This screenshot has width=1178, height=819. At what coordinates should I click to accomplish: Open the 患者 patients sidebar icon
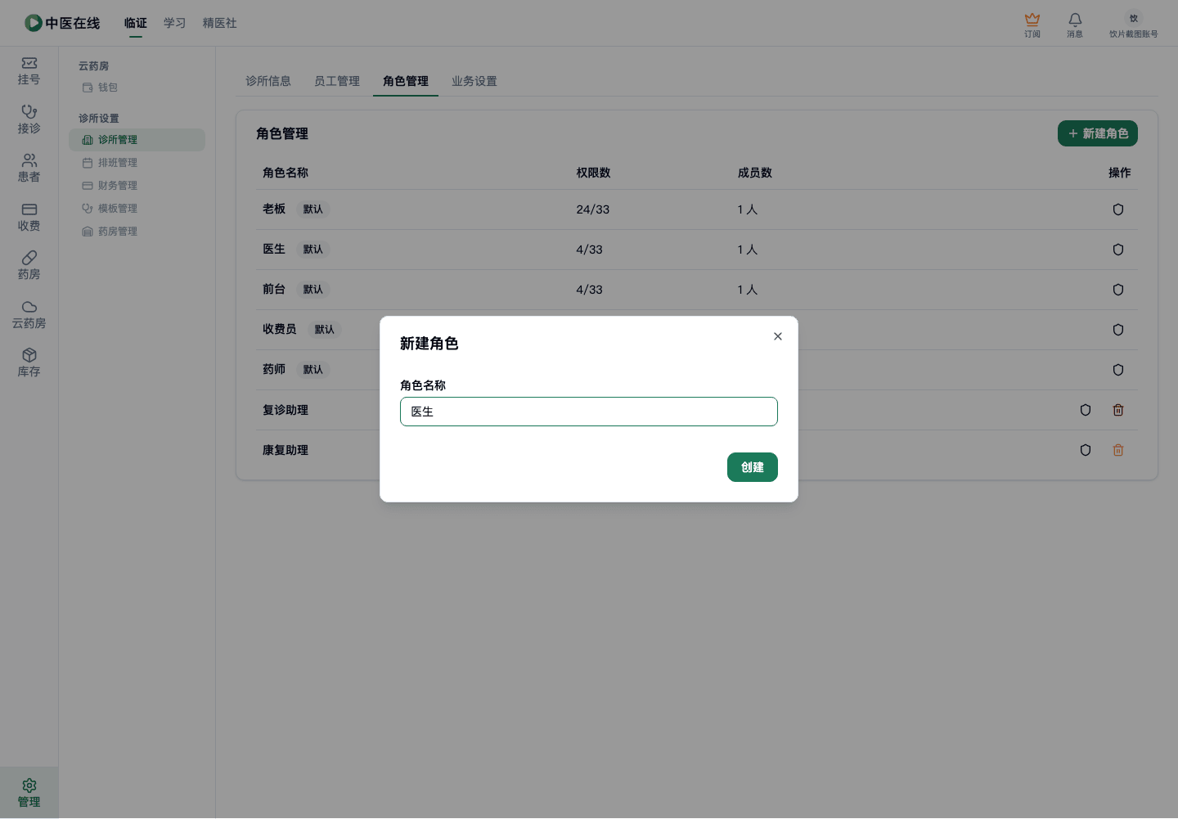tap(29, 169)
